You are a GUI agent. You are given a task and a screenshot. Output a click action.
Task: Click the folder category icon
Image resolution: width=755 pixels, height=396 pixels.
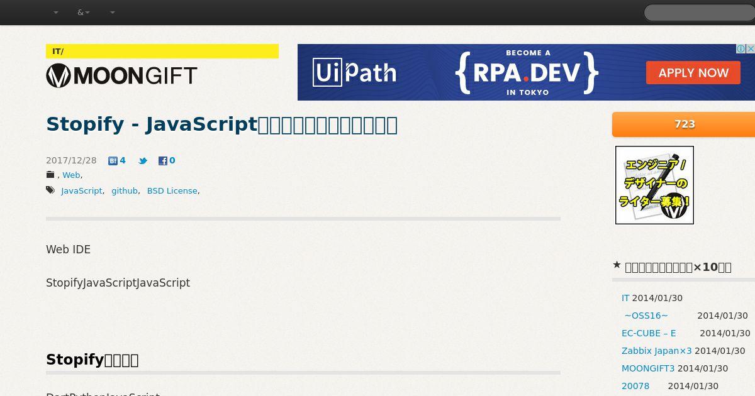coord(50,175)
